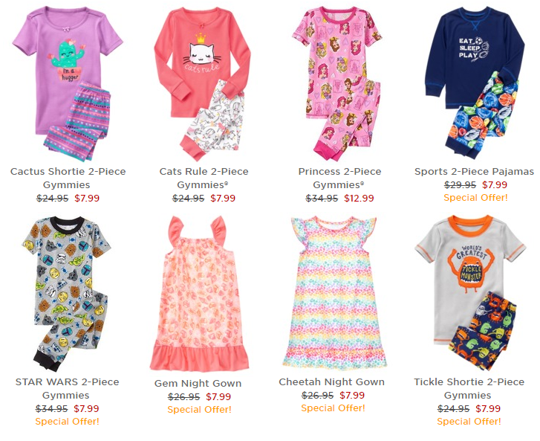Viewport: 540px width, 441px height.
Task: Click Special Offer under Sports Pajamas
Action: (475, 198)
